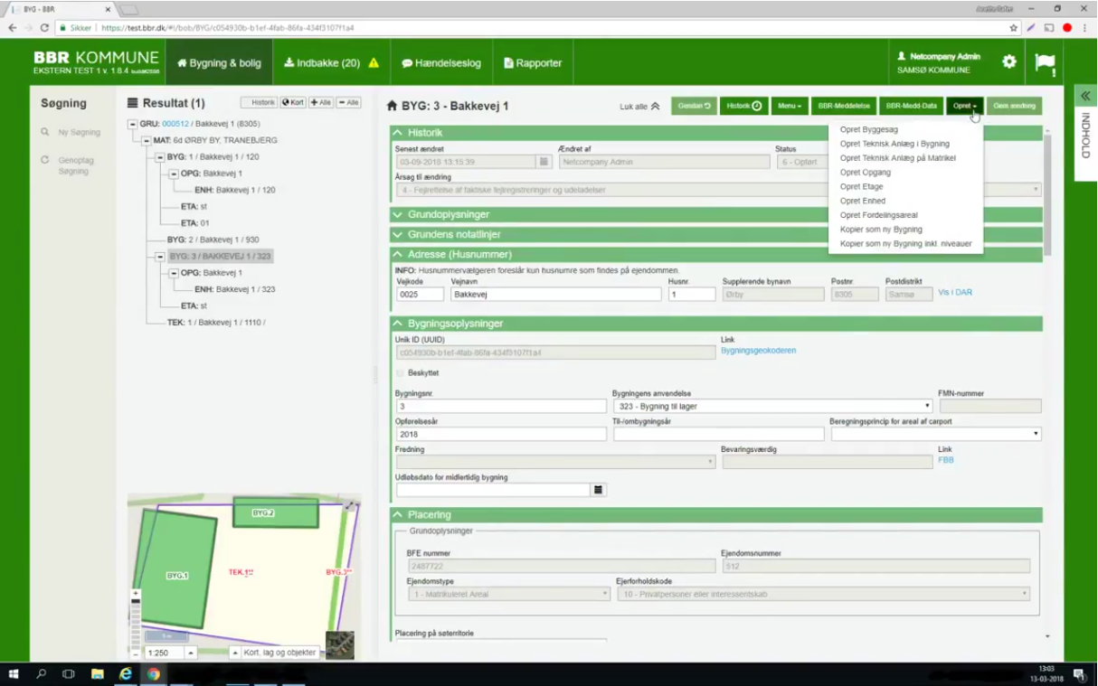Zoom out the map with minus
Screen dimensions: 1098x686
tap(136, 653)
